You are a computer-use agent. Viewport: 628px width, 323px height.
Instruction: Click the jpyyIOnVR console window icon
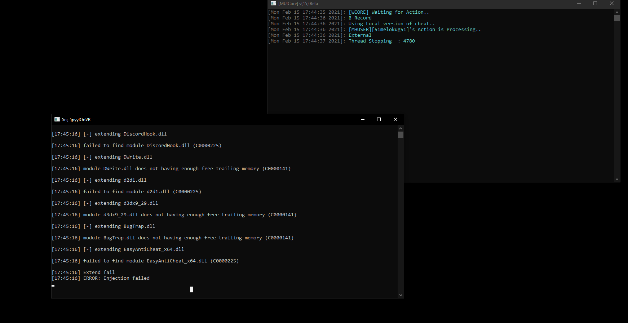tap(57, 119)
